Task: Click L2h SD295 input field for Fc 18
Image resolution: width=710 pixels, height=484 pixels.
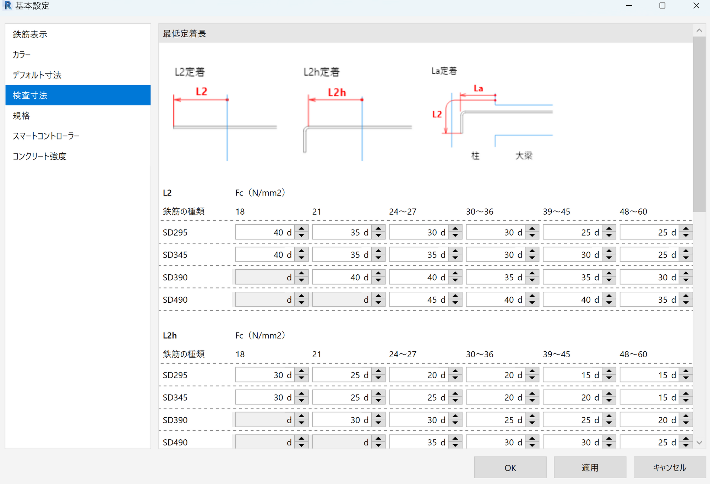Action: tap(264, 375)
